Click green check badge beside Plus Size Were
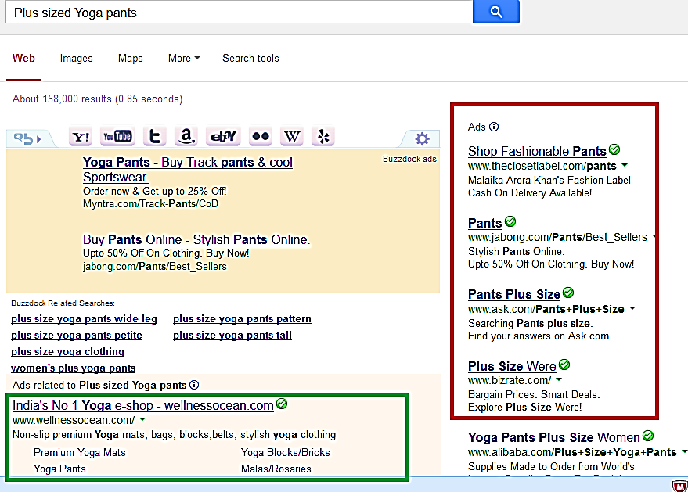This screenshot has height=492, width=688. (x=564, y=365)
